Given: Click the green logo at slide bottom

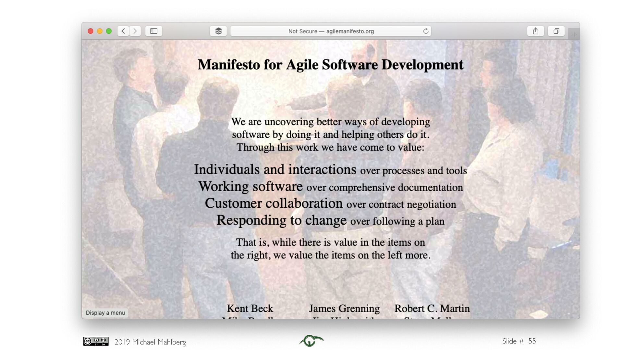Looking at the screenshot, I should point(311,340).
